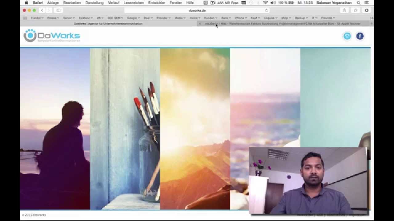Reload the page with the refresh icon
The height and width of the screenshot is (221, 394).
click(x=267, y=10)
